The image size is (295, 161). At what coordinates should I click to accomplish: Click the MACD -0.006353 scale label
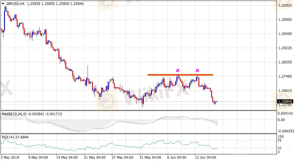coord(285,131)
